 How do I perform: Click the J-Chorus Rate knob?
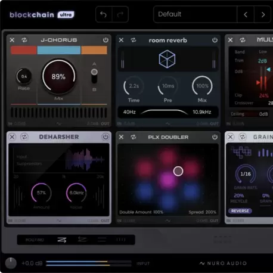[24, 76]
